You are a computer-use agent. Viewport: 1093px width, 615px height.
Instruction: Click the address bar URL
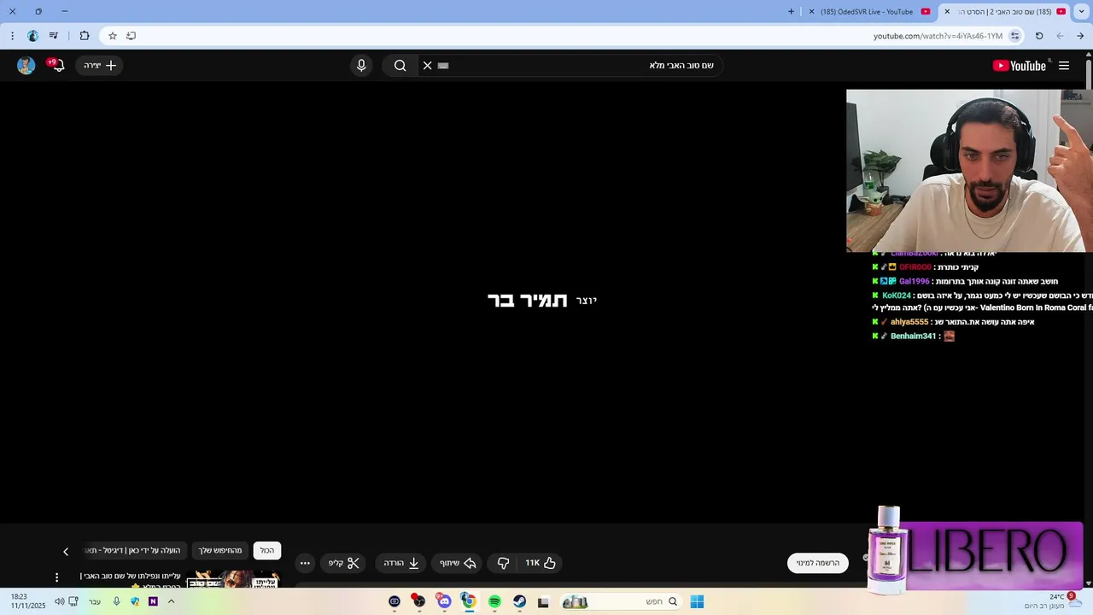938,36
